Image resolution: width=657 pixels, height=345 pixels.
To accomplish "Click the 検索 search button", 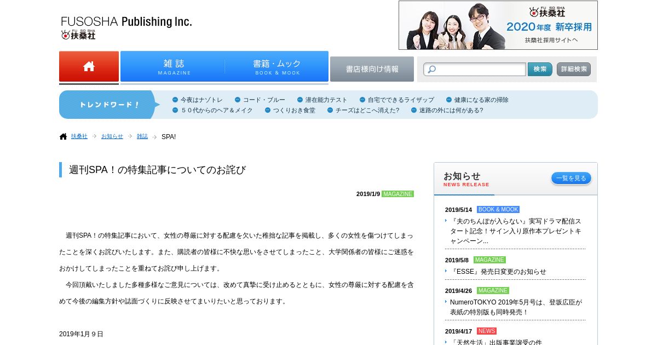I will click(x=540, y=70).
